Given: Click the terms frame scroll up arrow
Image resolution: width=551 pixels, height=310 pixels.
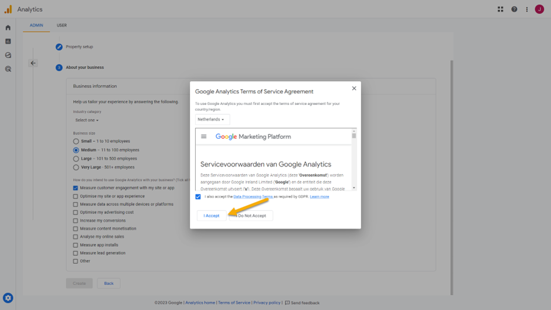Looking at the screenshot, I should pyautogui.click(x=354, y=131).
